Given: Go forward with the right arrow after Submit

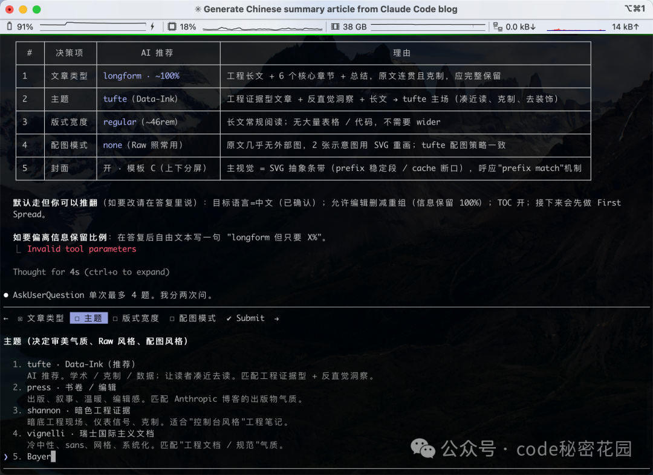Looking at the screenshot, I should tap(276, 318).
